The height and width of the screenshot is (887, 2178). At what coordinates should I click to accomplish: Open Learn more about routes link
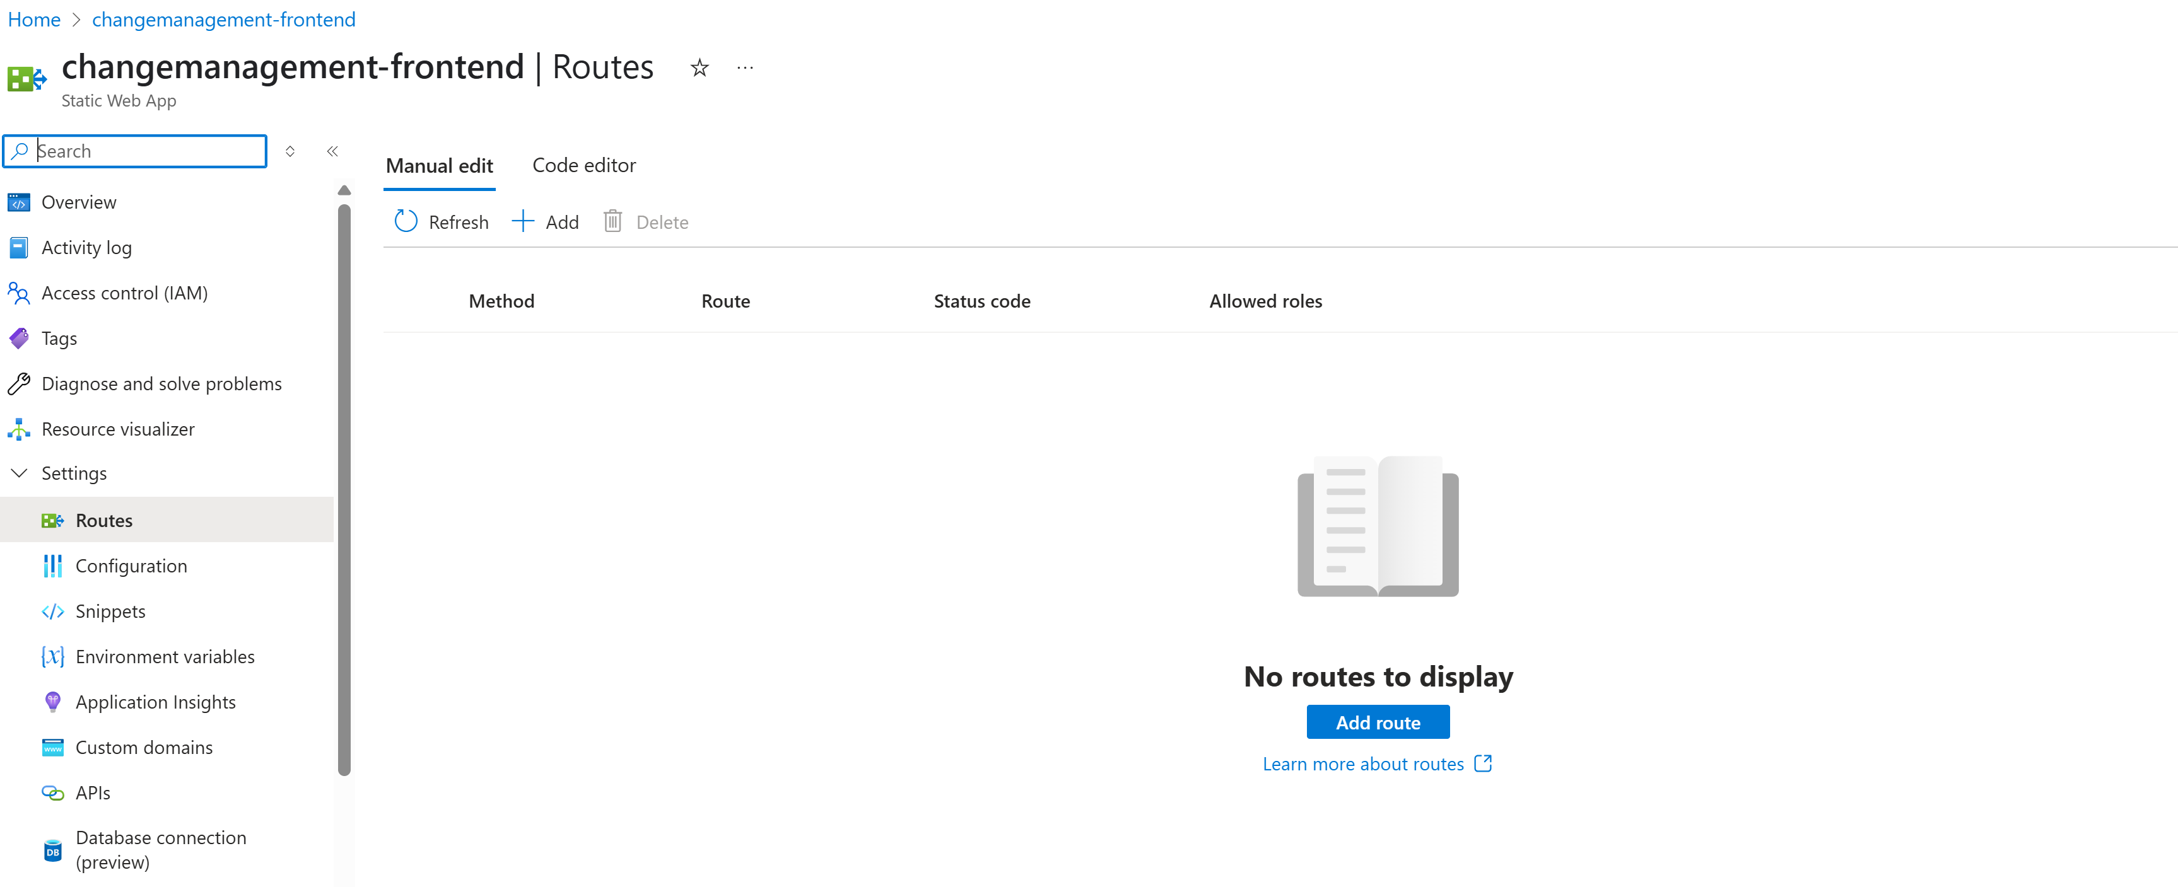pyautogui.click(x=1362, y=763)
